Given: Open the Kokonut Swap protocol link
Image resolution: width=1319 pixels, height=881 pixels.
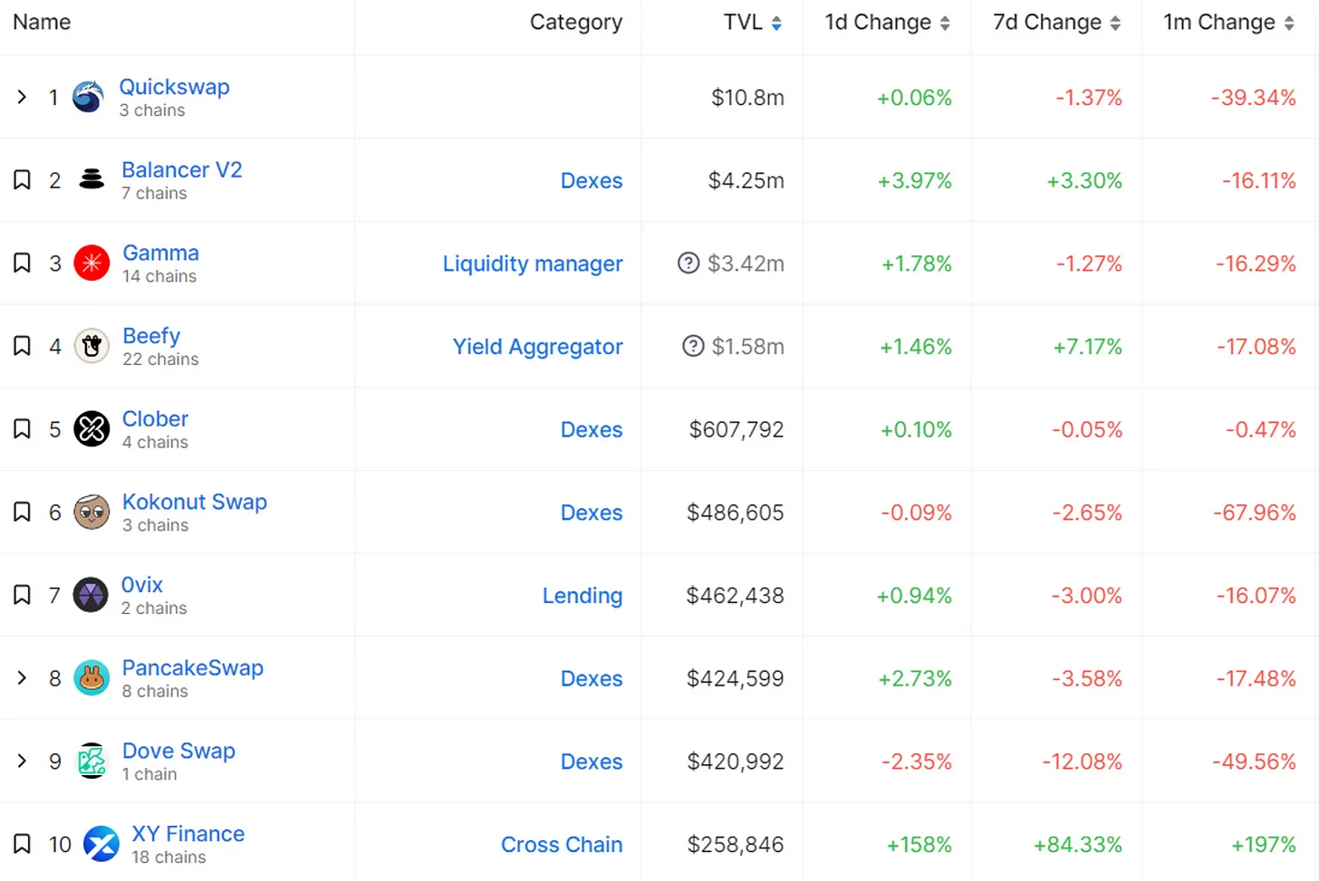Looking at the screenshot, I should [x=195, y=503].
